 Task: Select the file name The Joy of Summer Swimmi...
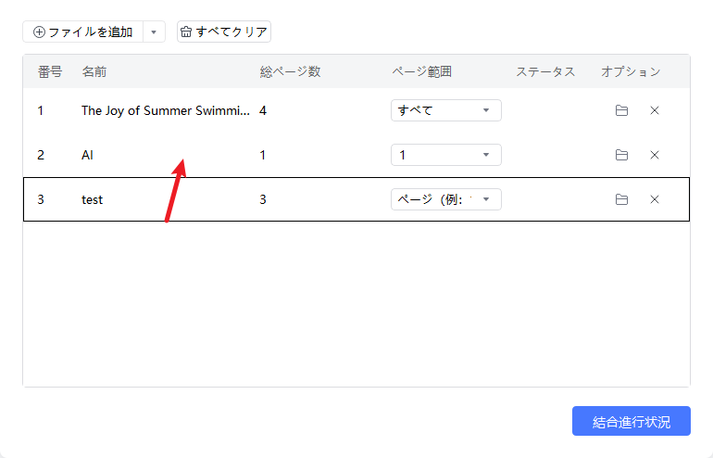coord(166,110)
